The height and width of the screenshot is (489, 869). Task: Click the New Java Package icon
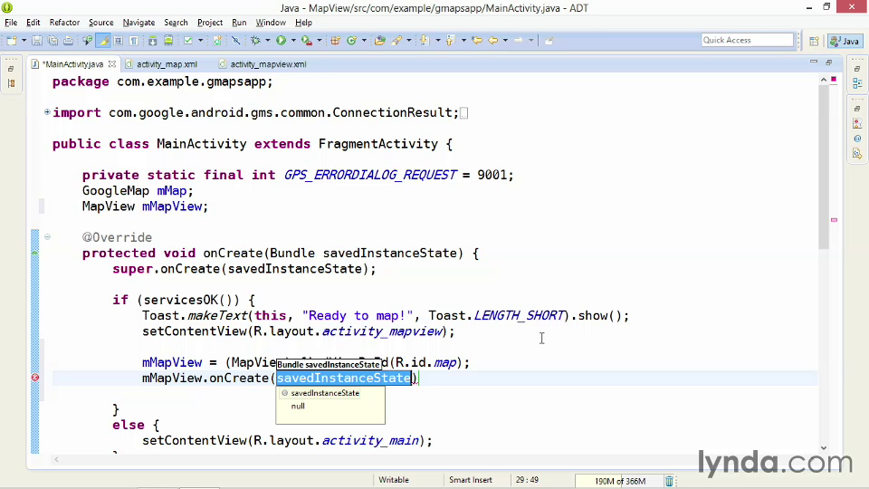[x=335, y=41]
